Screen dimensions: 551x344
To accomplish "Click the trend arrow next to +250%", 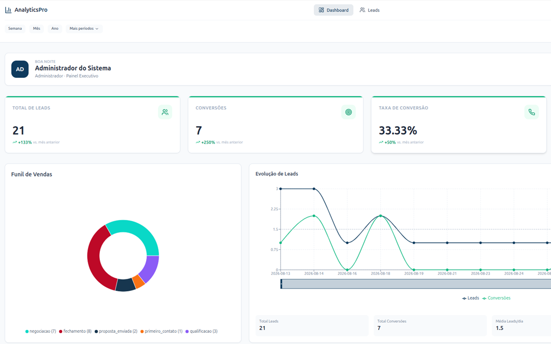I will [x=198, y=142].
